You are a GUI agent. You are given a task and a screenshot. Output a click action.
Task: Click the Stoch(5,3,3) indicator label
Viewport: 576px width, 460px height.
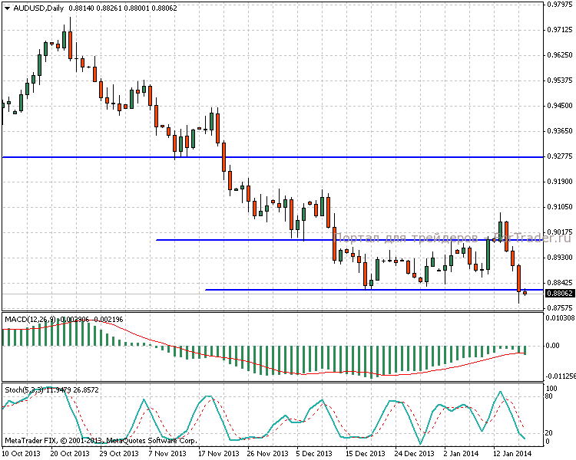coord(26,391)
